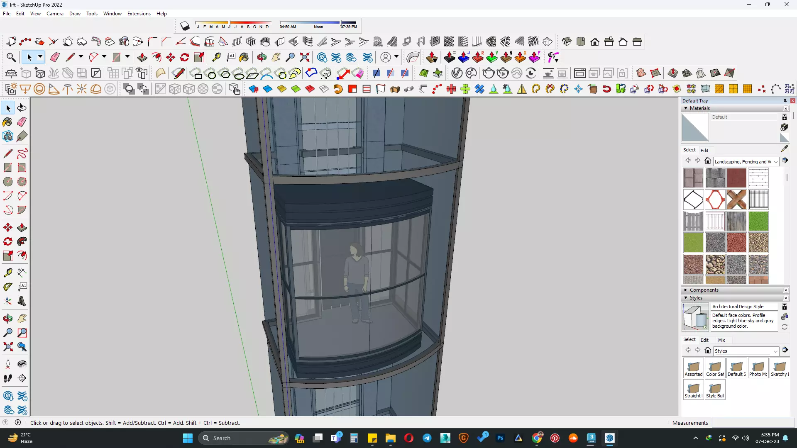Toggle Show/Hide Shadows button
The width and height of the screenshot is (797, 448).
(x=185, y=27)
